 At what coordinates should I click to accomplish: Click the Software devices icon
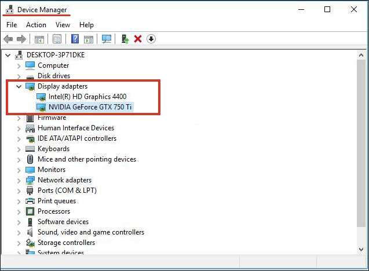pos(30,222)
